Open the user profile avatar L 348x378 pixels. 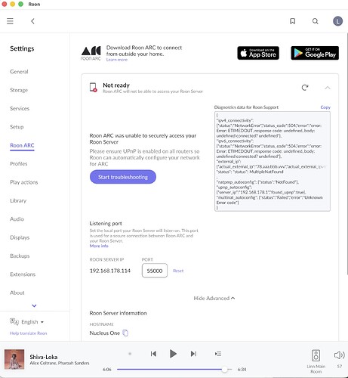pyautogui.click(x=337, y=21)
